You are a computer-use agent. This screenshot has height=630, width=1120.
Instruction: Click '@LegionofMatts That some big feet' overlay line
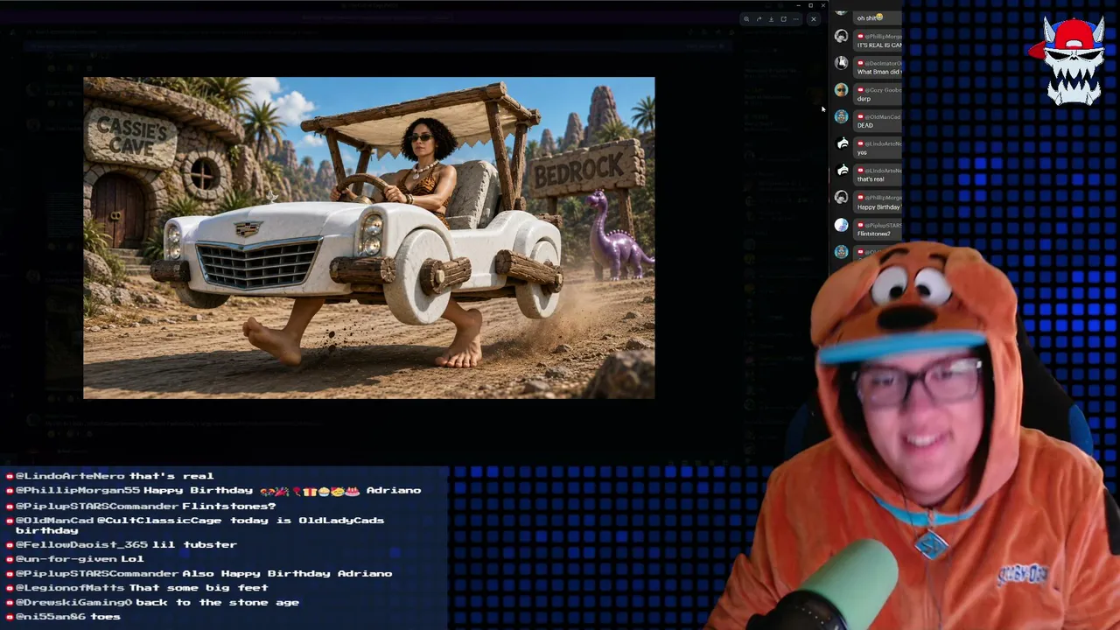coord(137,588)
